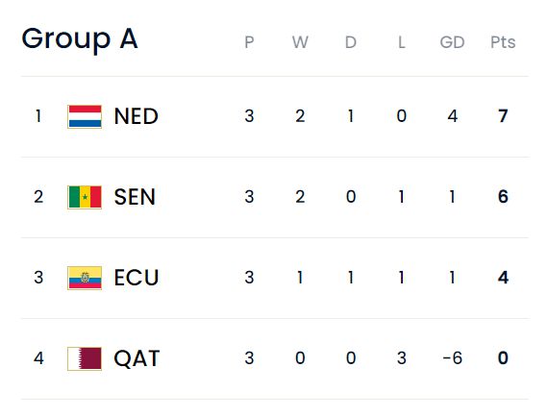Click rank number 4 for Qatar
The image size is (548, 417).
(x=38, y=358)
